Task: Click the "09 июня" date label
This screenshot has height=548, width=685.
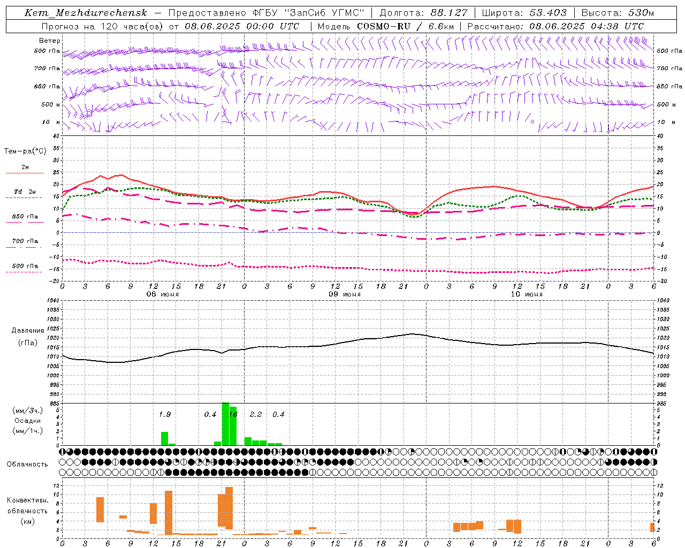Action: click(x=345, y=294)
